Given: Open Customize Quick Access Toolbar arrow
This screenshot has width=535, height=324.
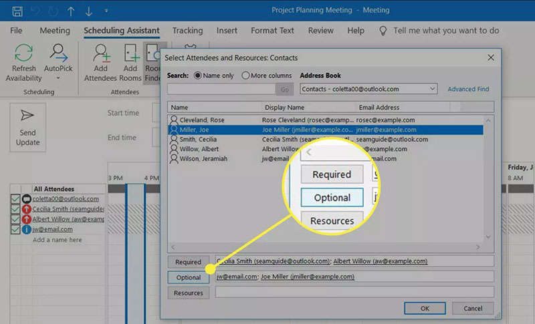Looking at the screenshot, I should pos(106,11).
